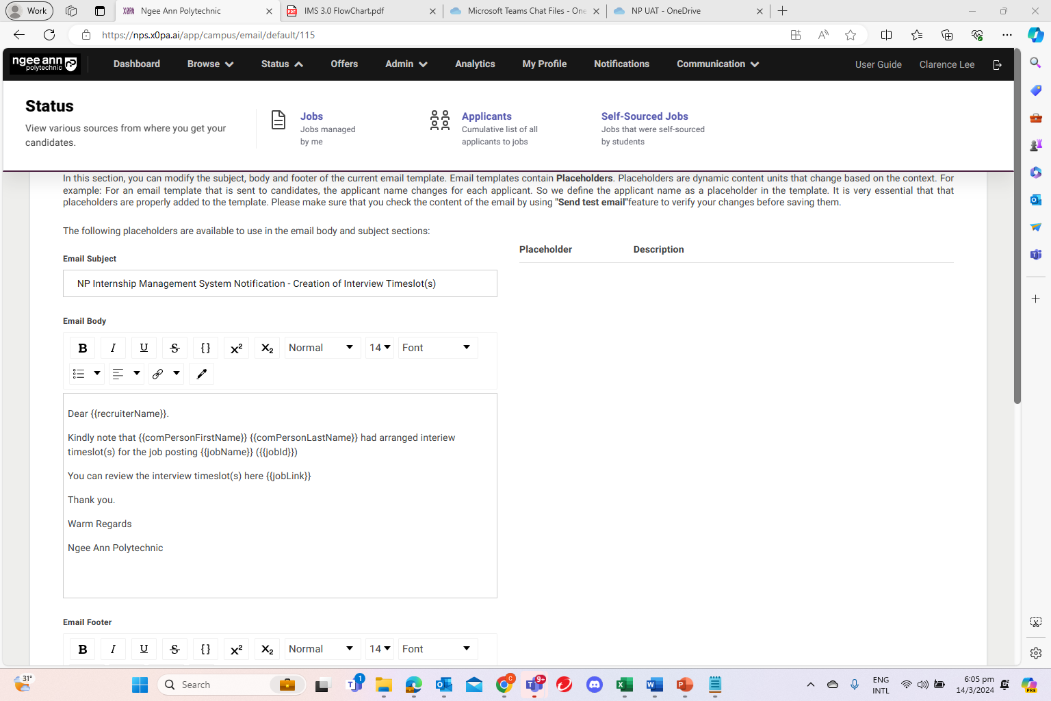This screenshot has height=701, width=1051.
Task: Apply subscript formatting in Email Footer toolbar
Action: pyautogui.click(x=267, y=648)
